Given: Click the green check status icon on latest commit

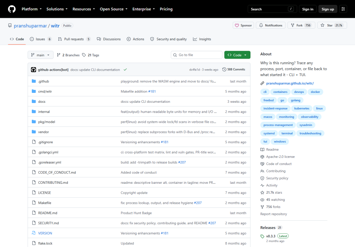Looking at the screenshot, I should 125,69.
